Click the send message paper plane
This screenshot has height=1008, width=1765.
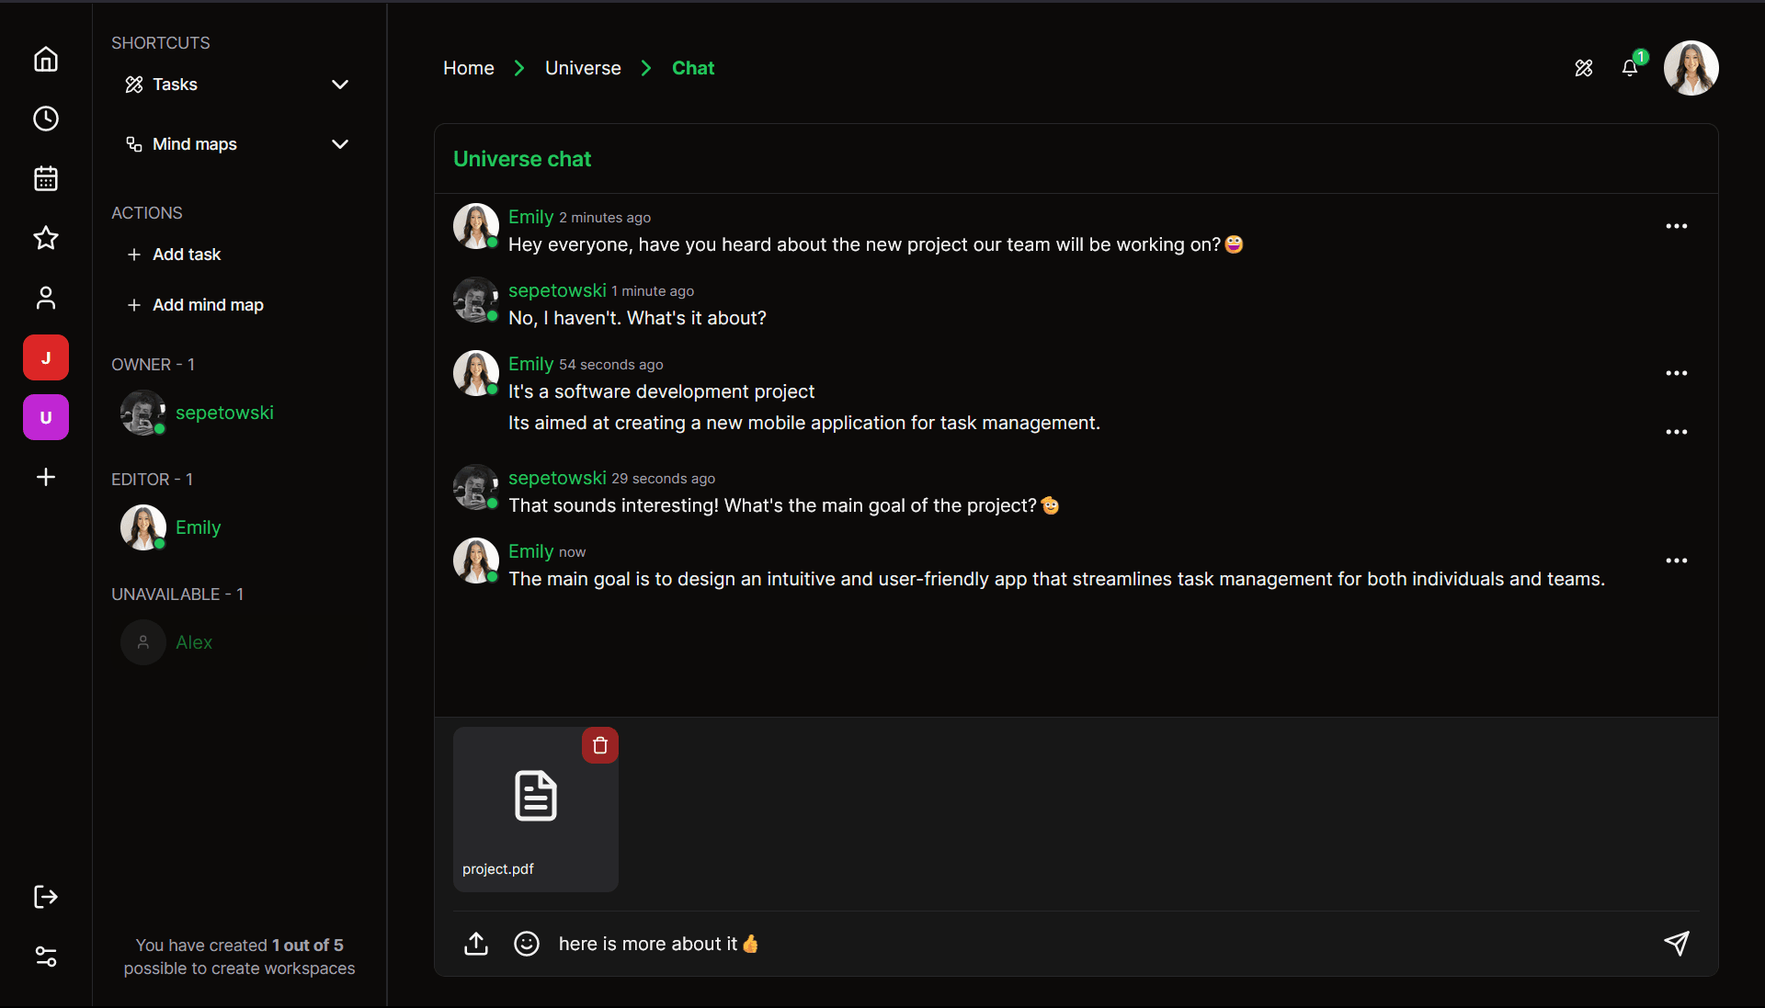[1676, 944]
